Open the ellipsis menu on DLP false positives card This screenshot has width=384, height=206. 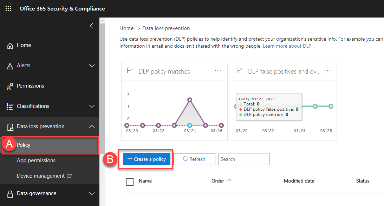pyautogui.click(x=327, y=70)
